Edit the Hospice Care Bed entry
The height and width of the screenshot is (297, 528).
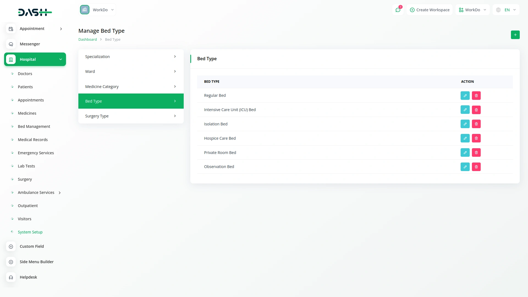pos(465,138)
